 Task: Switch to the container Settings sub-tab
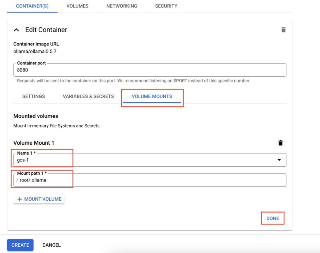tap(34, 96)
